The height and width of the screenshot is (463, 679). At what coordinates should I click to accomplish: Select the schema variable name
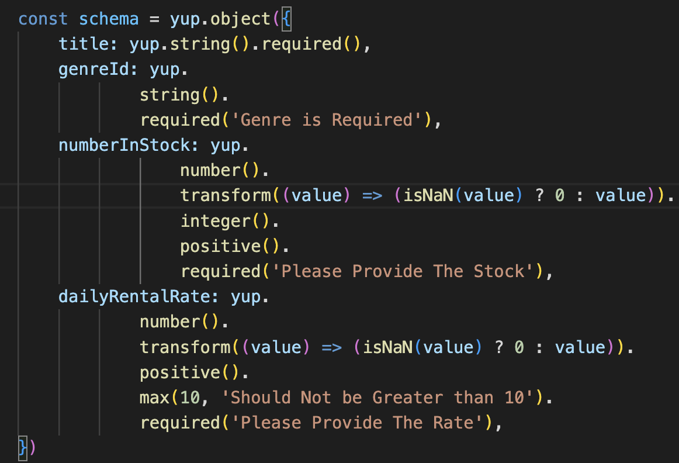pos(109,18)
